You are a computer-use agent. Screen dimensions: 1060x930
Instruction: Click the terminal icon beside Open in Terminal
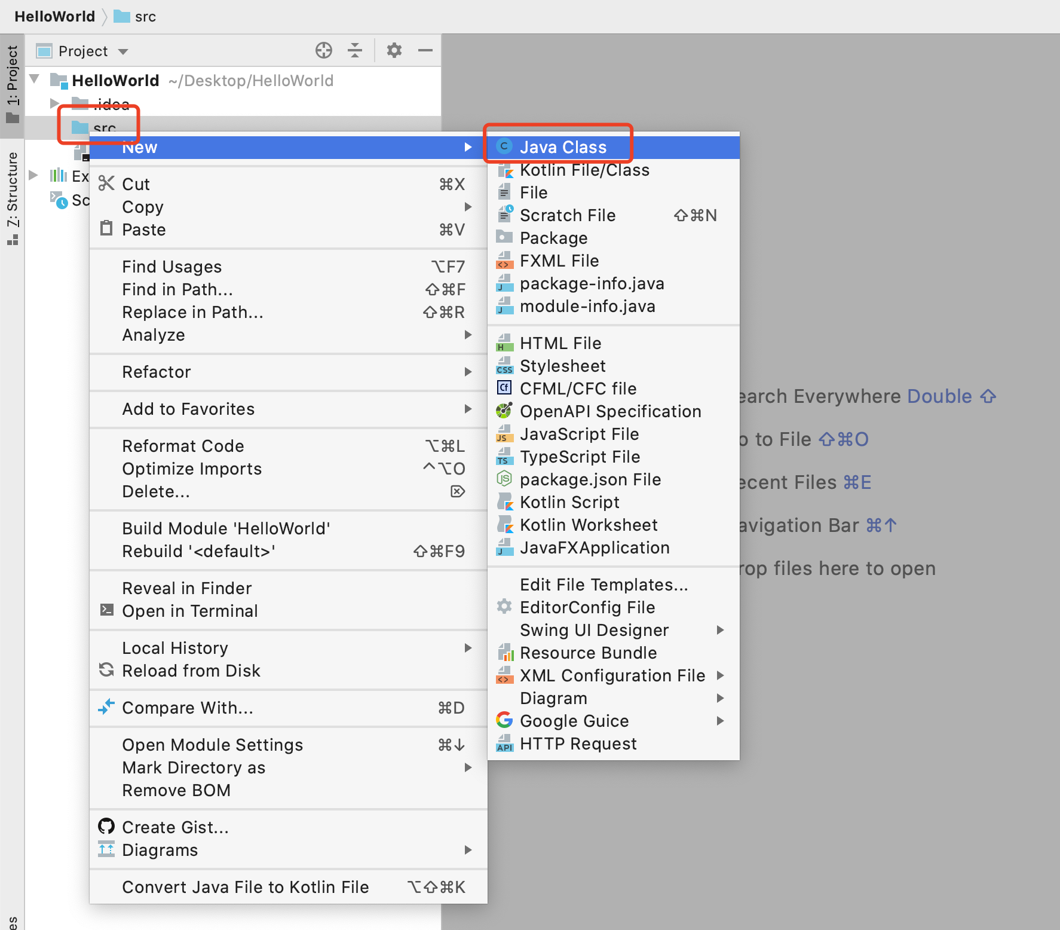click(106, 610)
